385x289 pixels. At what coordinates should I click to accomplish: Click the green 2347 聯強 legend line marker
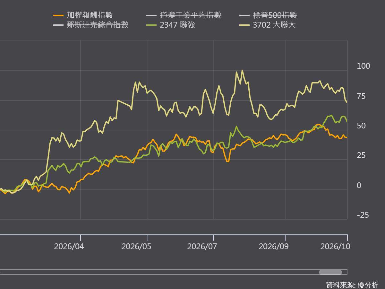151,25
